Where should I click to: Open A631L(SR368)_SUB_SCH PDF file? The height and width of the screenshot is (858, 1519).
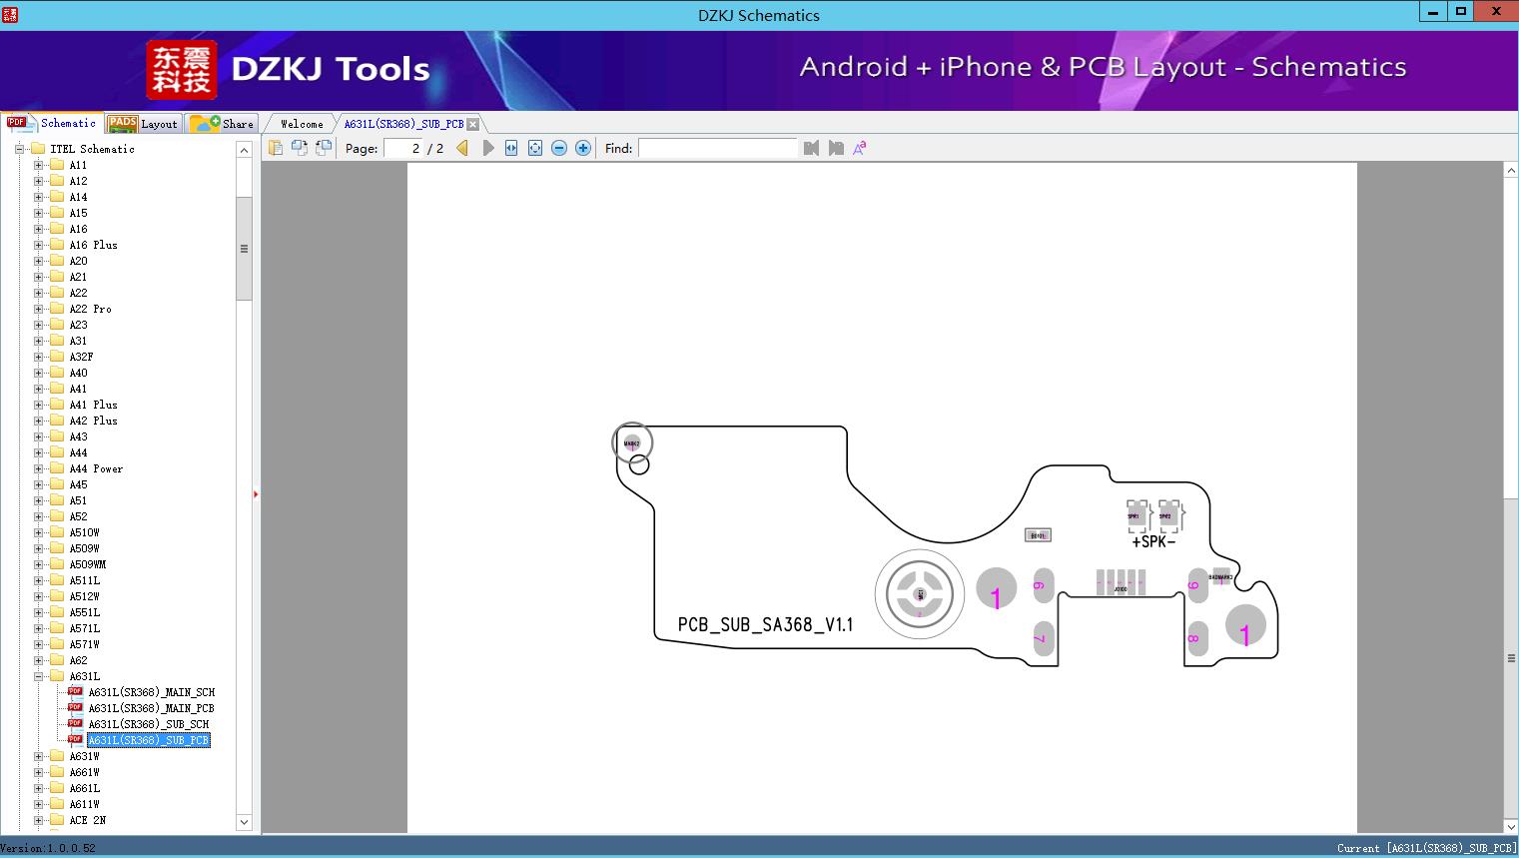[149, 724]
